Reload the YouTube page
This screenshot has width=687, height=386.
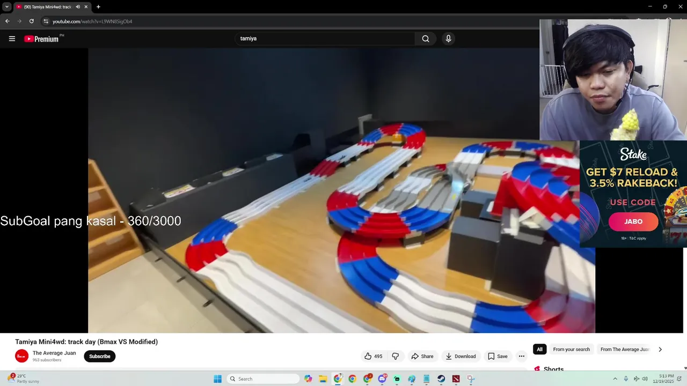tap(32, 21)
